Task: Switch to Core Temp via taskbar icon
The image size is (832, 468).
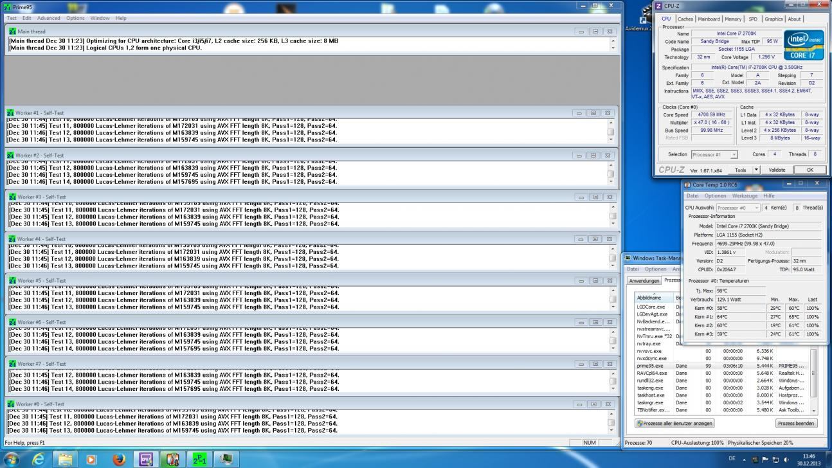Action: coord(172,459)
